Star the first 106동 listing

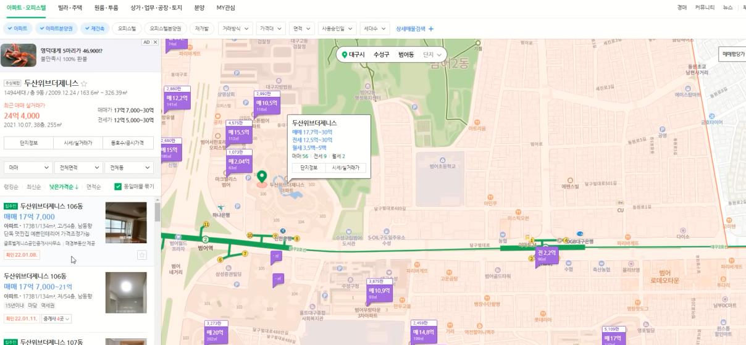142,255
